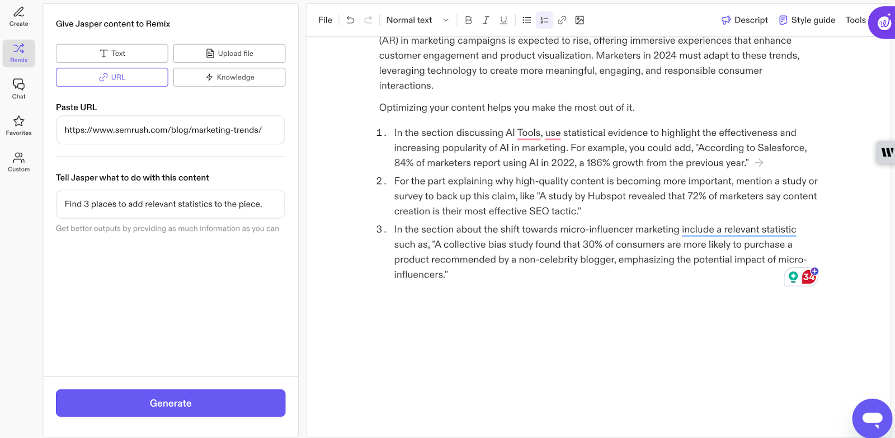Screen dimensions: 895x438
Task: Open the File menu
Action: [325, 20]
